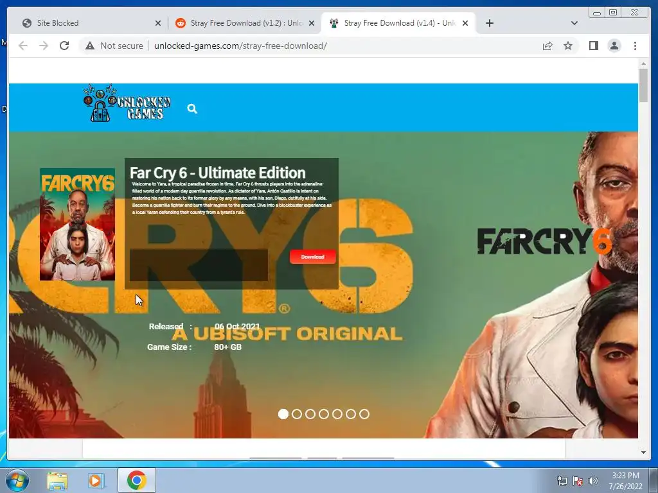Click the 06 Oct 2021 release date
This screenshot has width=658, height=493.
tap(237, 326)
